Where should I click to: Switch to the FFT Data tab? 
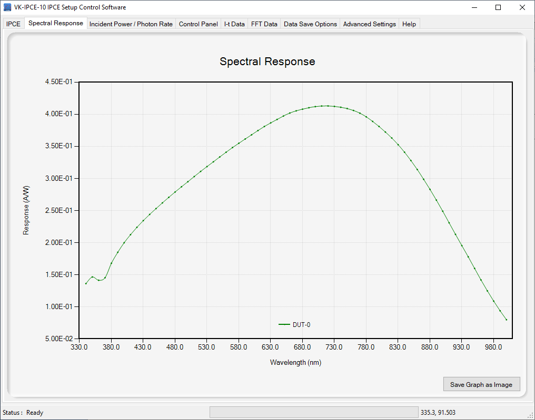point(264,24)
